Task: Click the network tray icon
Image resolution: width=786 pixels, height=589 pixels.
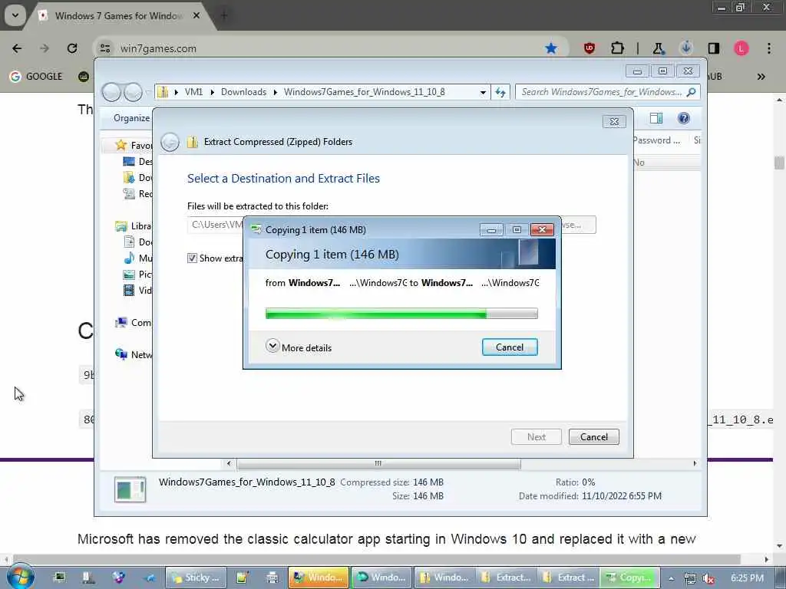Action: click(690, 578)
